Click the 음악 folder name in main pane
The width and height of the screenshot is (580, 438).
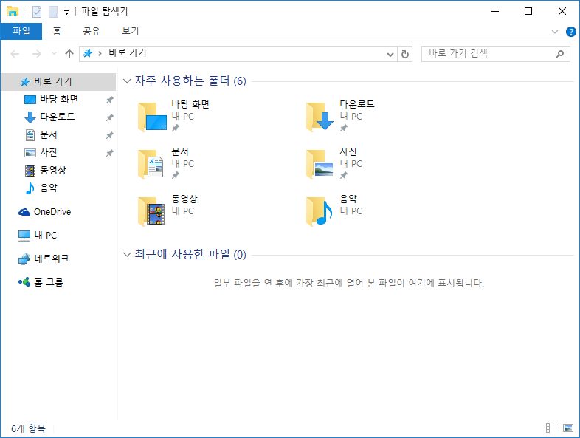click(348, 199)
